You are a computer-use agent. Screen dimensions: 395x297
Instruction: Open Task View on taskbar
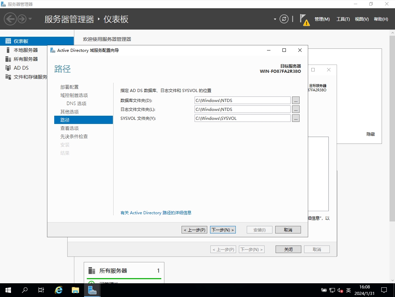41,290
